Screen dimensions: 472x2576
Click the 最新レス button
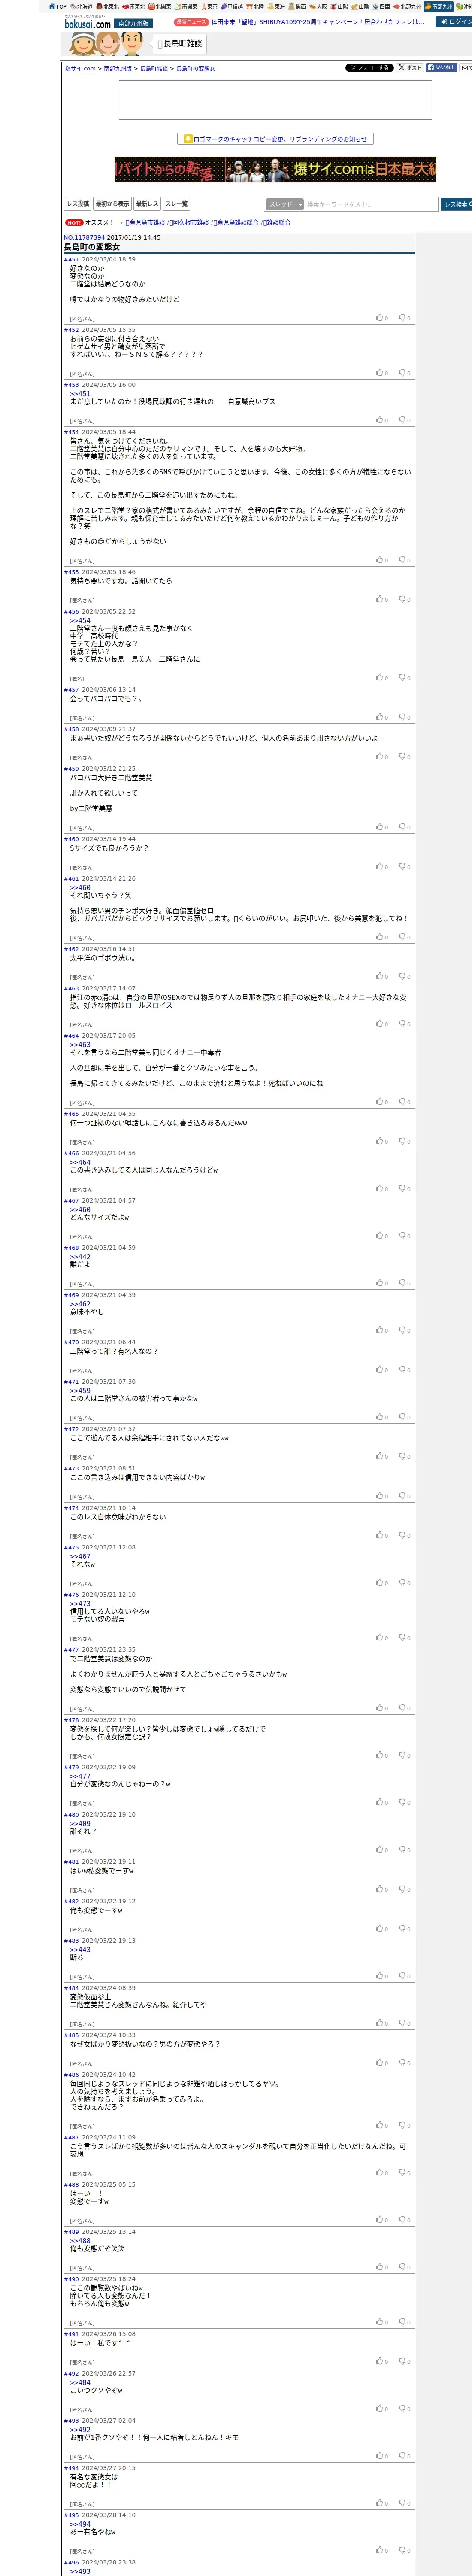pos(147,204)
